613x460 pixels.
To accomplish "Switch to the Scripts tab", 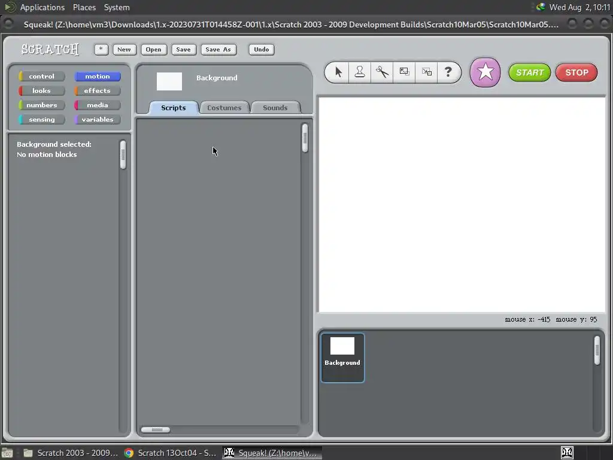I will click(174, 108).
